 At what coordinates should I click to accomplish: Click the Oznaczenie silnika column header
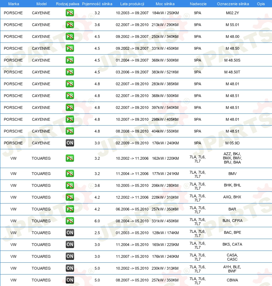233,4
